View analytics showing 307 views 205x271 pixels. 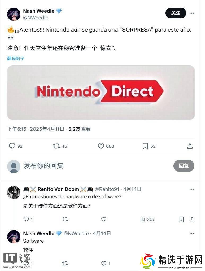147,219
